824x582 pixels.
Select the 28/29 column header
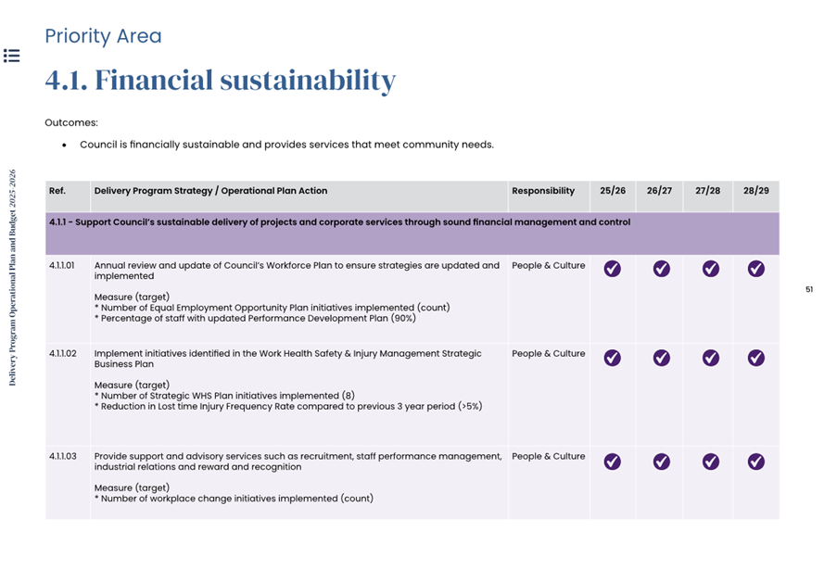pyautogui.click(x=756, y=191)
